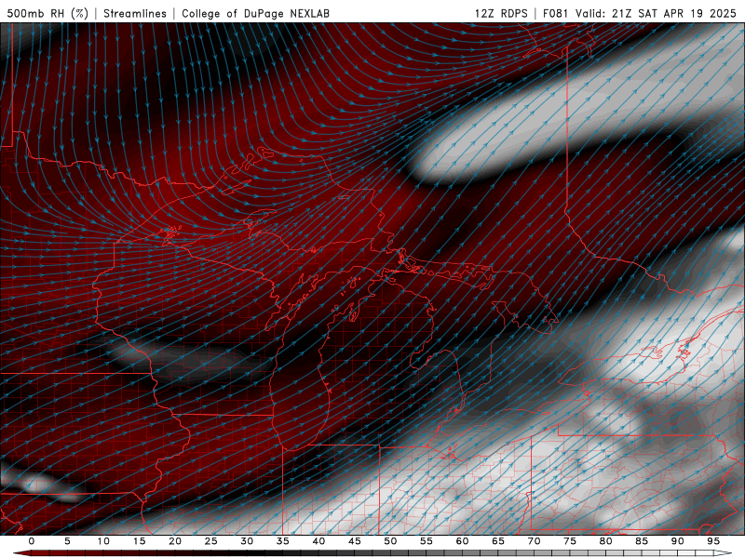Click the '10' colorbar scale label
This screenshot has height=558, width=745.
click(x=103, y=541)
